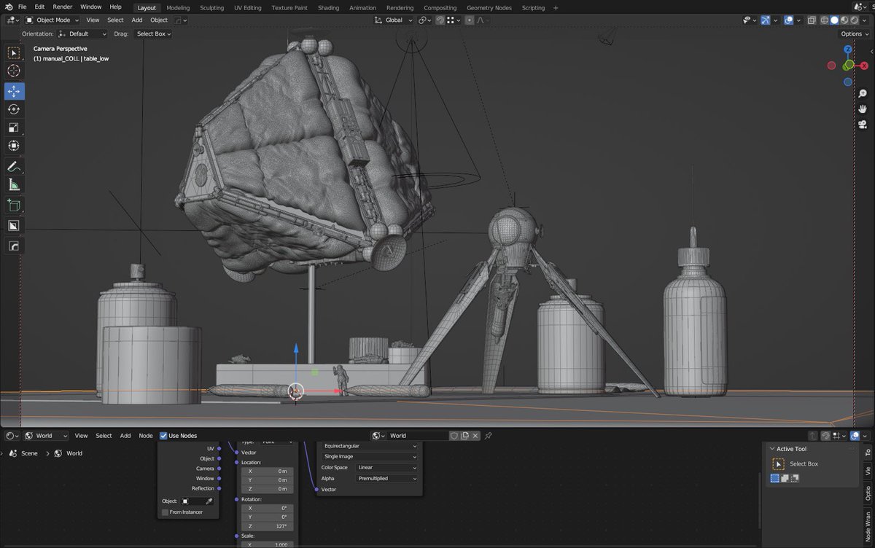Switch to the Modeling workspace tab
The height and width of the screenshot is (548, 875).
[178, 7]
